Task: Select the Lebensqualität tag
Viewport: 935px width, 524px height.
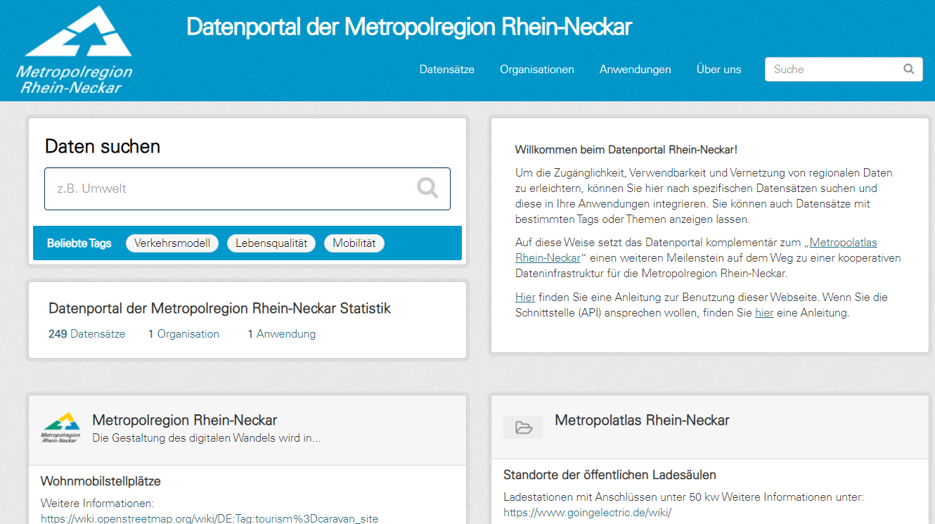Action: 271,243
